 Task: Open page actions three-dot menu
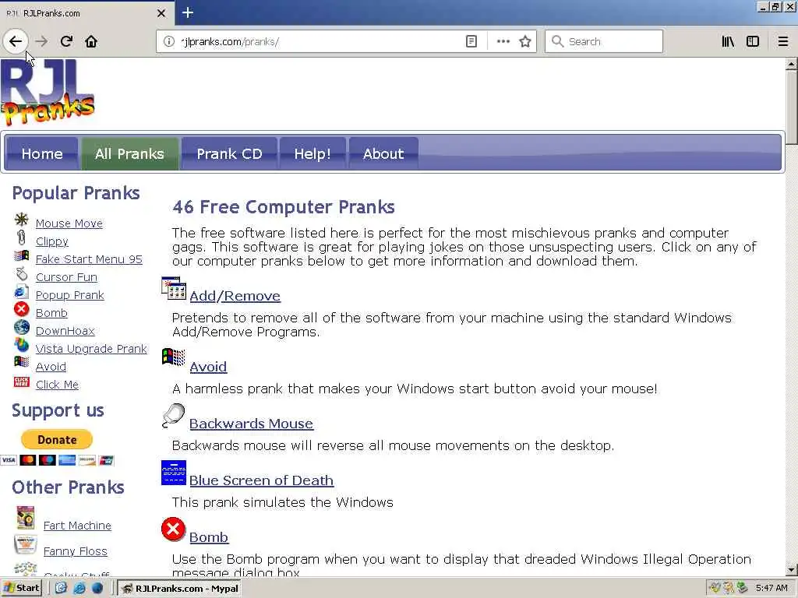point(503,41)
